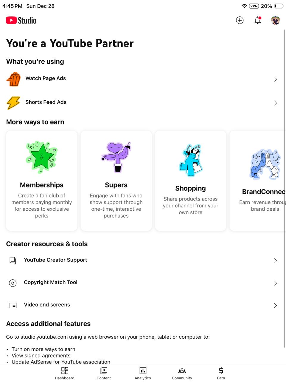Open the Shopping card
Viewport: 286px width, 382px height.
pos(191,181)
